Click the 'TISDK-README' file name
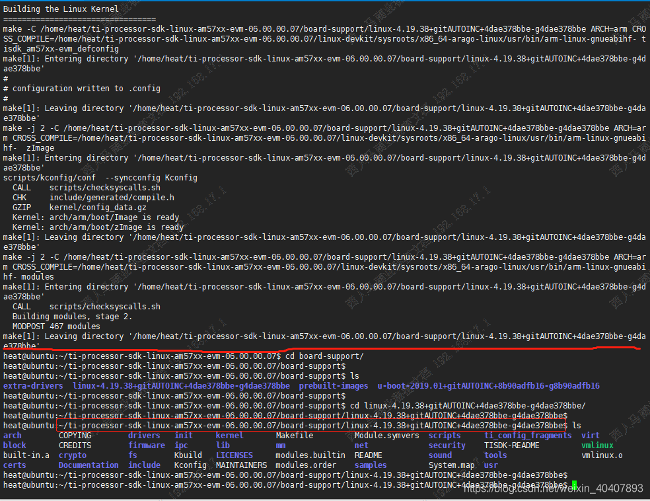Viewport: 650px width, 501px height. (511, 445)
